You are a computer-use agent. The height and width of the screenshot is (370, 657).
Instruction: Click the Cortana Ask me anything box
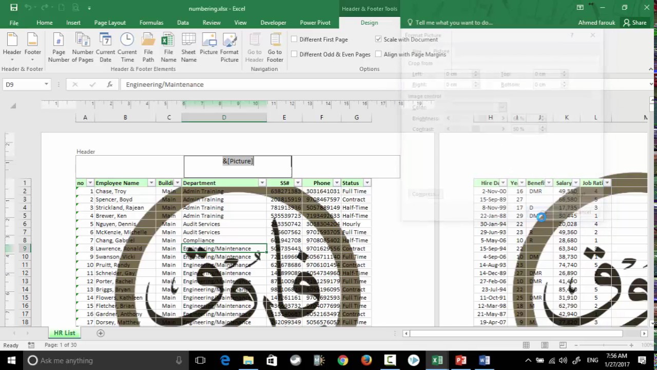(x=106, y=360)
